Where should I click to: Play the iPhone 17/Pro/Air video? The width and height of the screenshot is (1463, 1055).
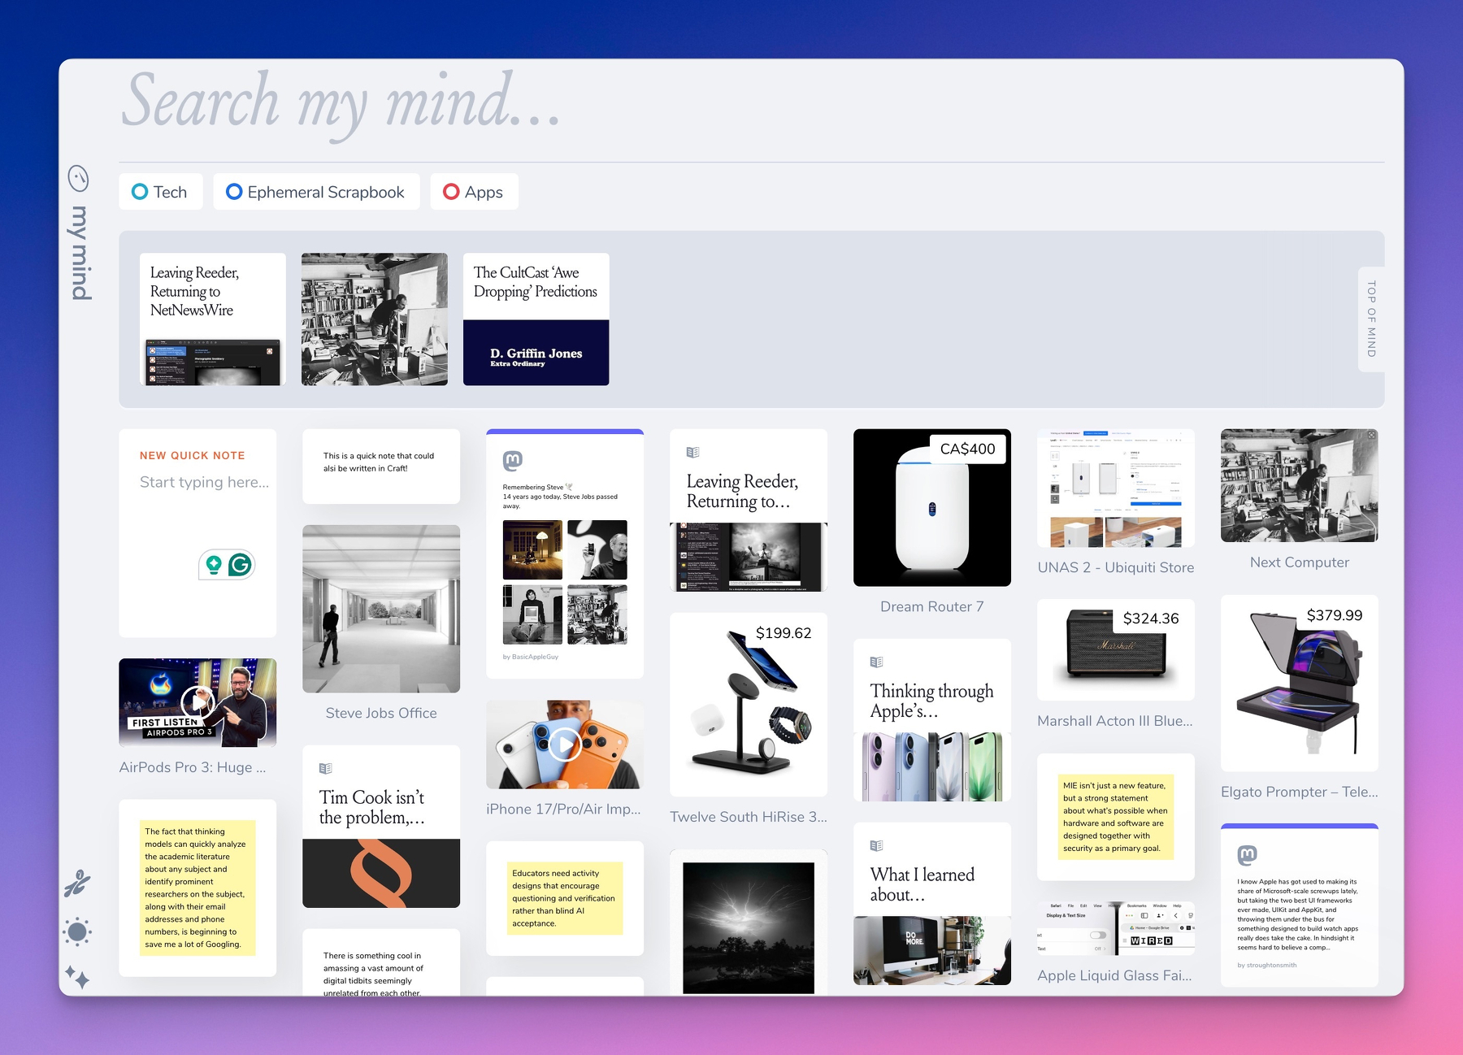point(565,745)
